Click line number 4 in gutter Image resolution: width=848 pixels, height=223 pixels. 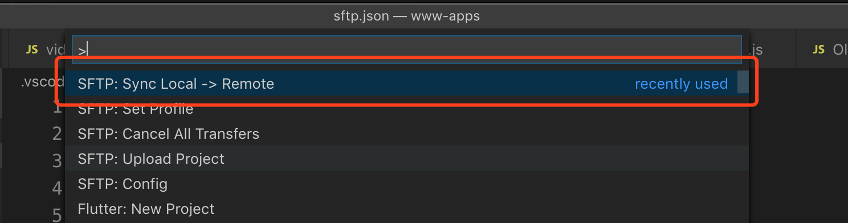click(x=56, y=188)
